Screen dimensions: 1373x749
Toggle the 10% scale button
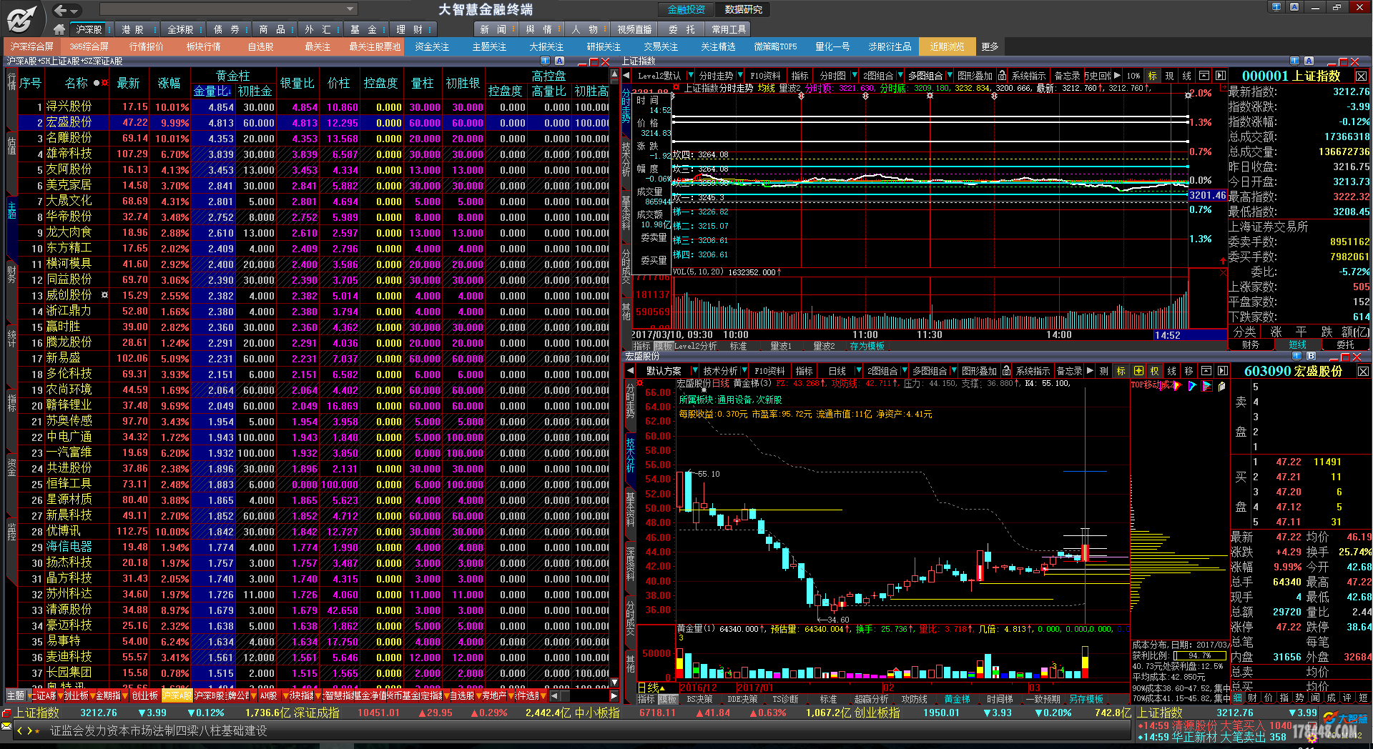pos(1133,75)
